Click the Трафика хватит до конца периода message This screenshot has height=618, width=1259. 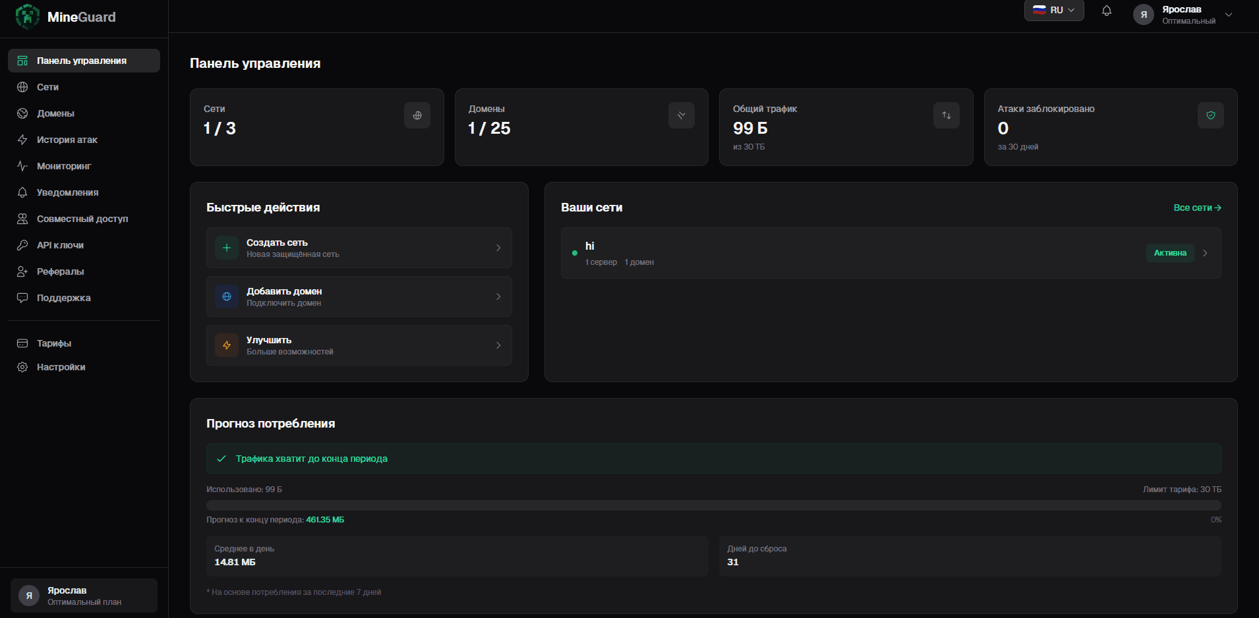[x=312, y=459]
